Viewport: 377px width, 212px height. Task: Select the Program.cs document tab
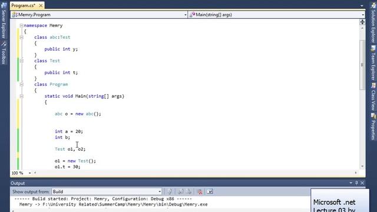(x=24, y=5)
